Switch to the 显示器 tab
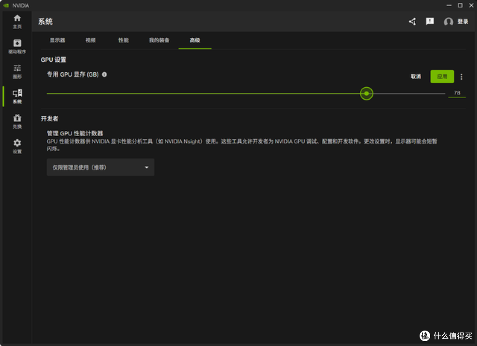This screenshot has height=346, width=477. [57, 40]
